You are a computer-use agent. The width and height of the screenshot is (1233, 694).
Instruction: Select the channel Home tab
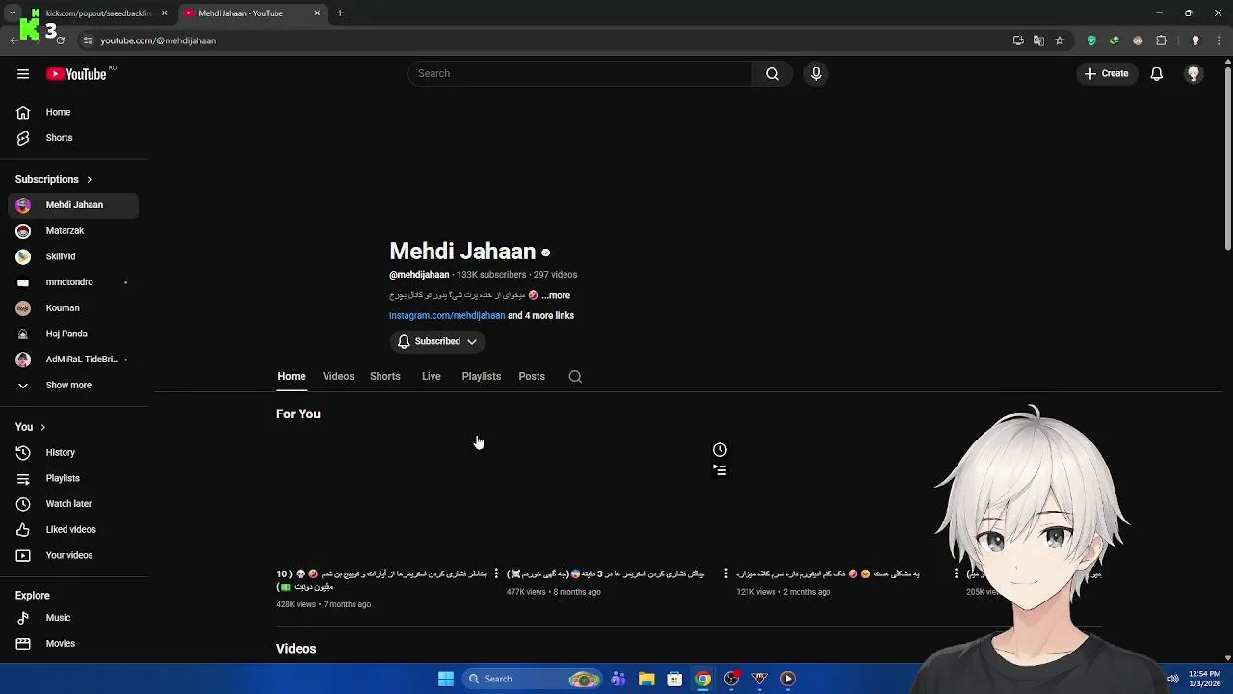coord(292,377)
